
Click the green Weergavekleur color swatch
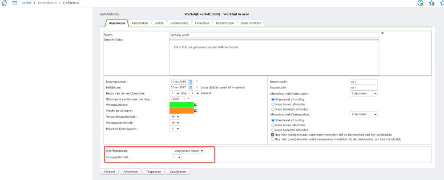tap(182, 105)
